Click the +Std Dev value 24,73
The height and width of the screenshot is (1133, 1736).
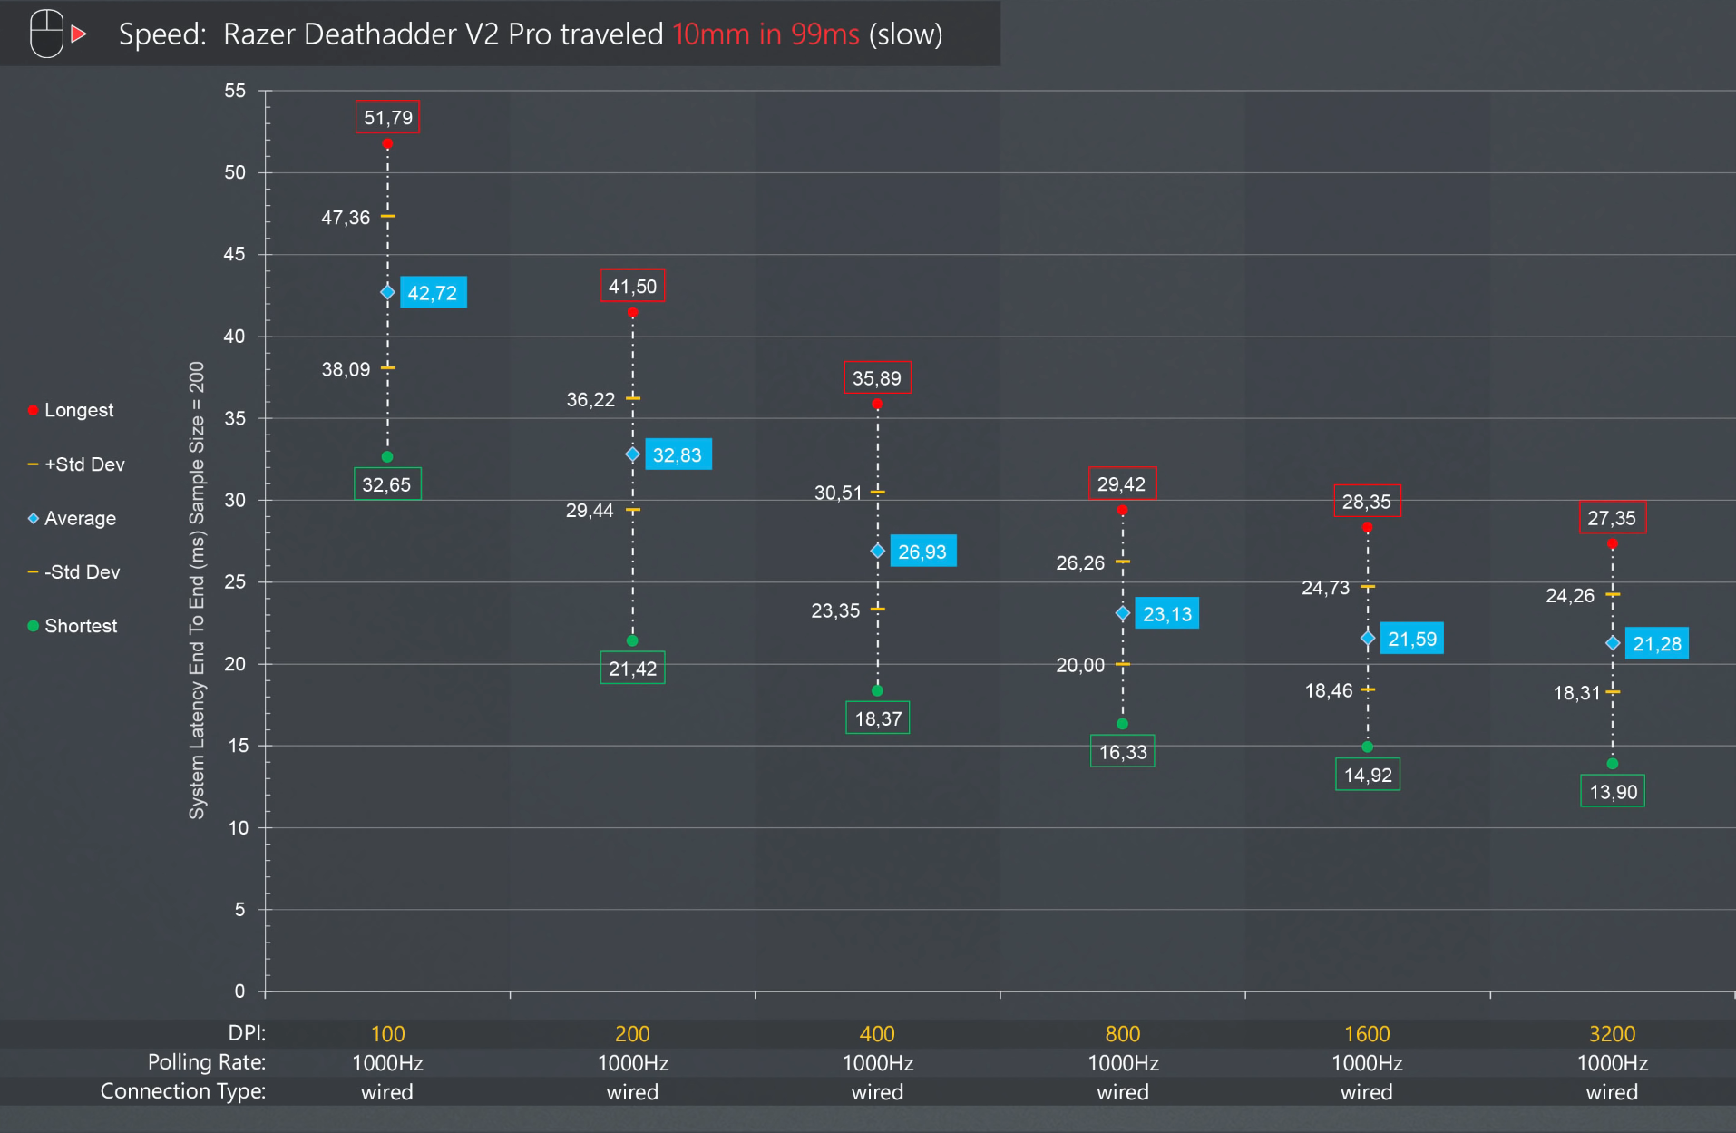point(1326,588)
